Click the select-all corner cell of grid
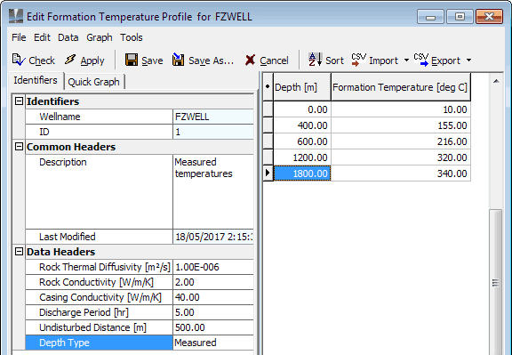Image resolution: width=512 pixels, height=355 pixels. [x=268, y=87]
